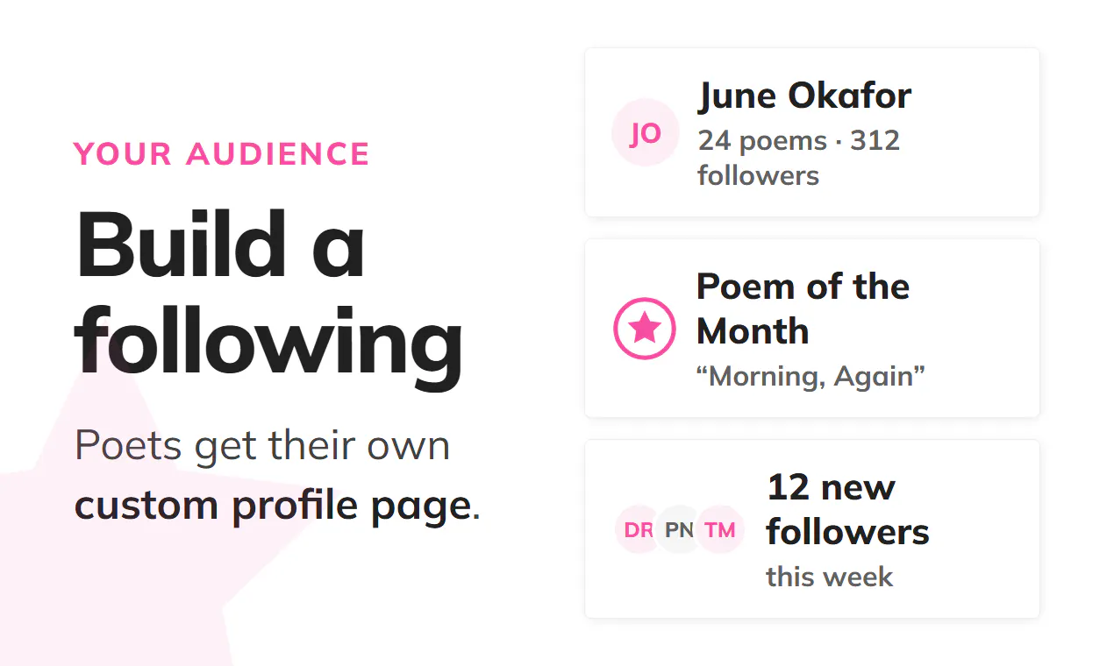Open the Poem of the Month title
The image size is (1114, 666).
point(803,308)
